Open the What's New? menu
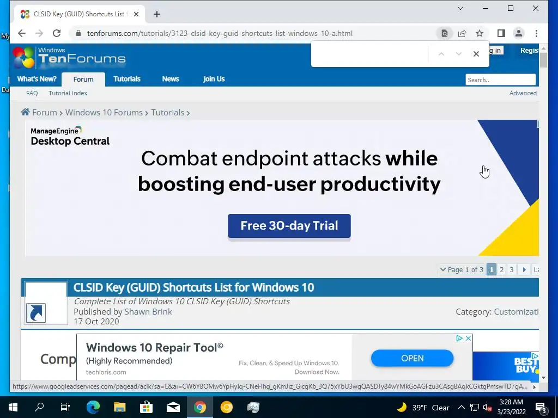The height and width of the screenshot is (418, 558). point(37,79)
